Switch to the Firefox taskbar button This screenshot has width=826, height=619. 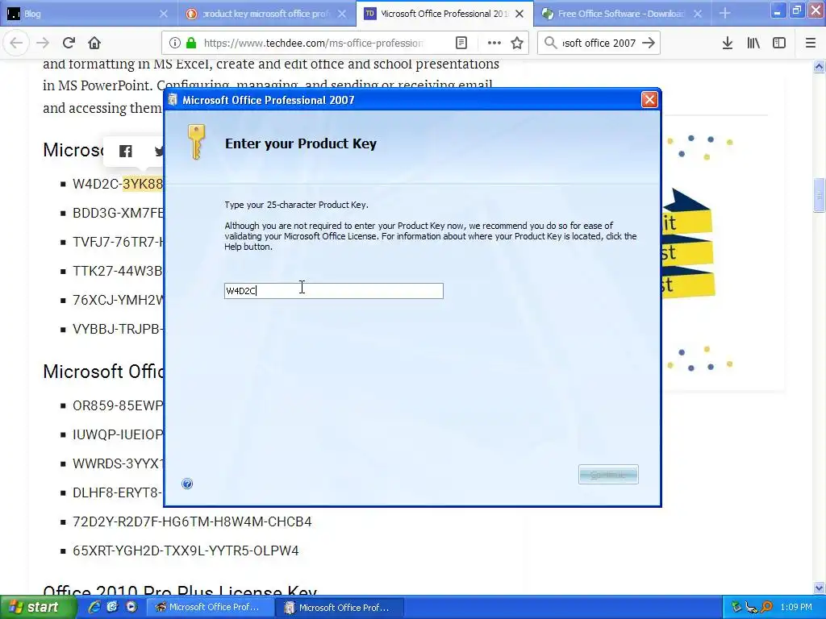pos(210,608)
